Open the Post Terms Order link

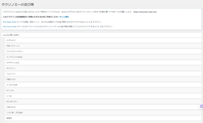click(10, 27)
